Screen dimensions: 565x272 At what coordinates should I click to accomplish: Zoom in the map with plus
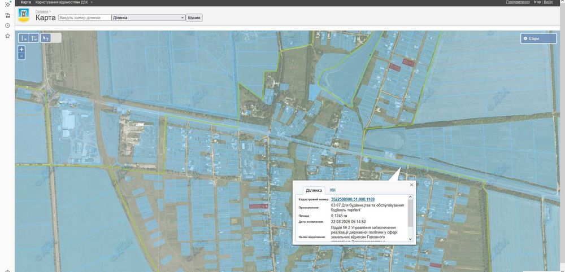click(x=21, y=49)
